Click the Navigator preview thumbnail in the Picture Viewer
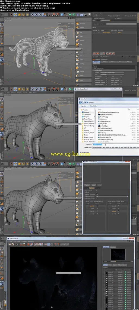 point(118,254)
